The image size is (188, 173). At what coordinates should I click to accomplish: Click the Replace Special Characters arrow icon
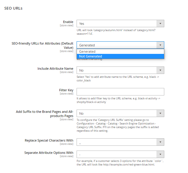click(x=160, y=142)
